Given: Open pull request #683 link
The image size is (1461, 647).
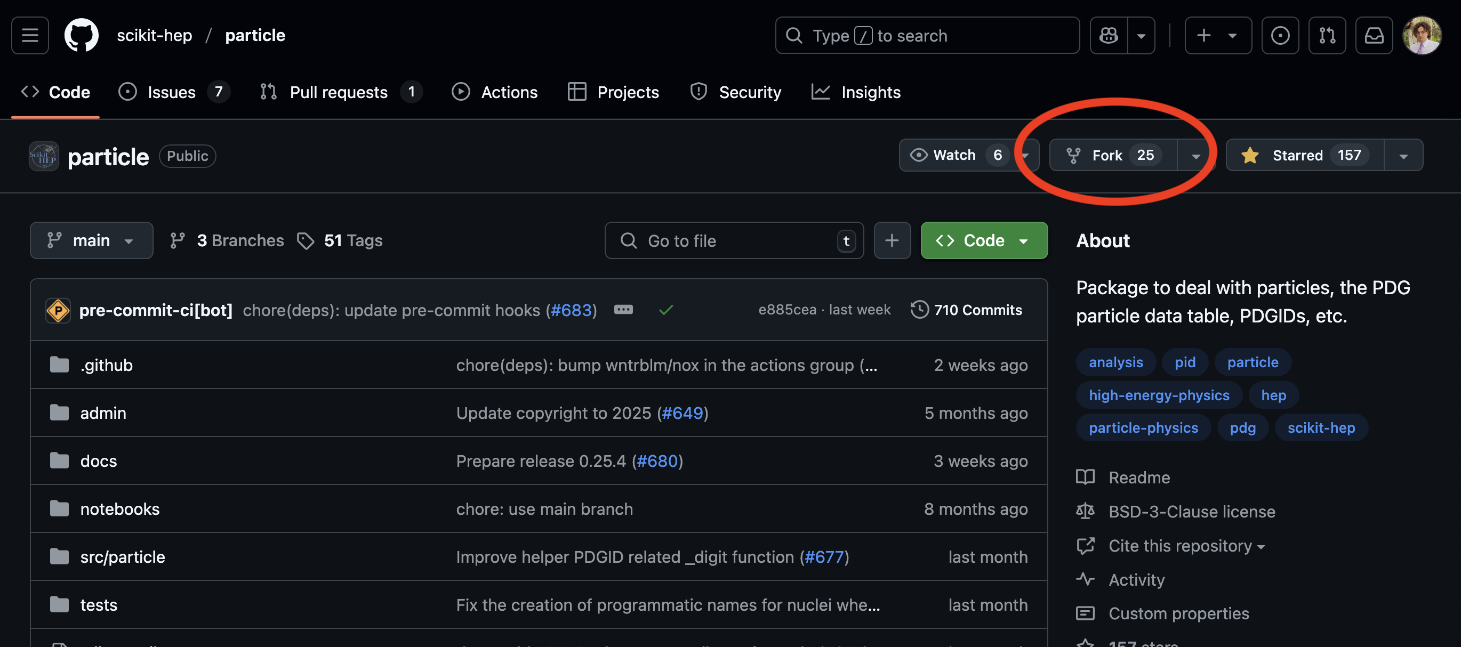Looking at the screenshot, I should tap(571, 310).
